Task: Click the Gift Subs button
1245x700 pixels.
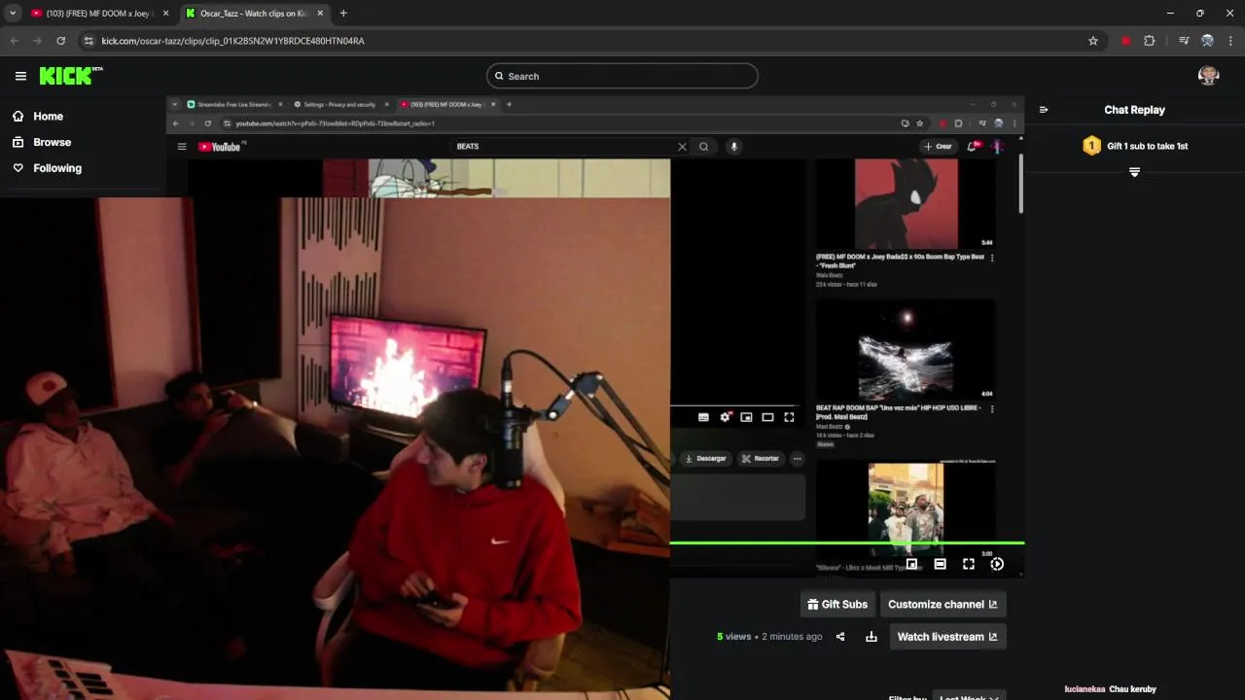Action: coord(837,604)
